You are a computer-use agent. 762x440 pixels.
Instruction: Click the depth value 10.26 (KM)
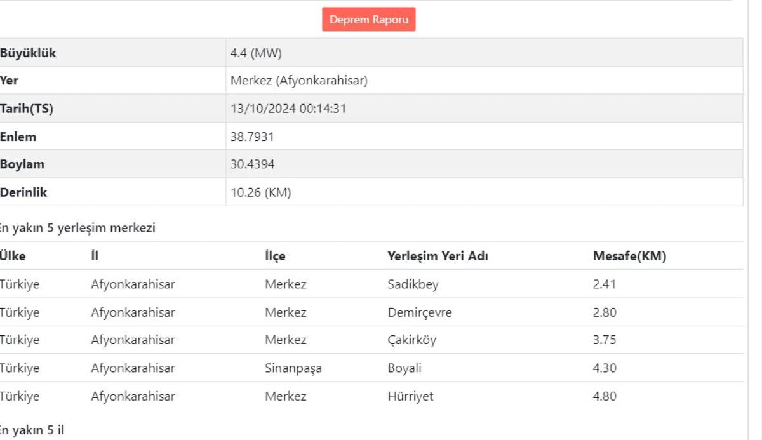(260, 192)
